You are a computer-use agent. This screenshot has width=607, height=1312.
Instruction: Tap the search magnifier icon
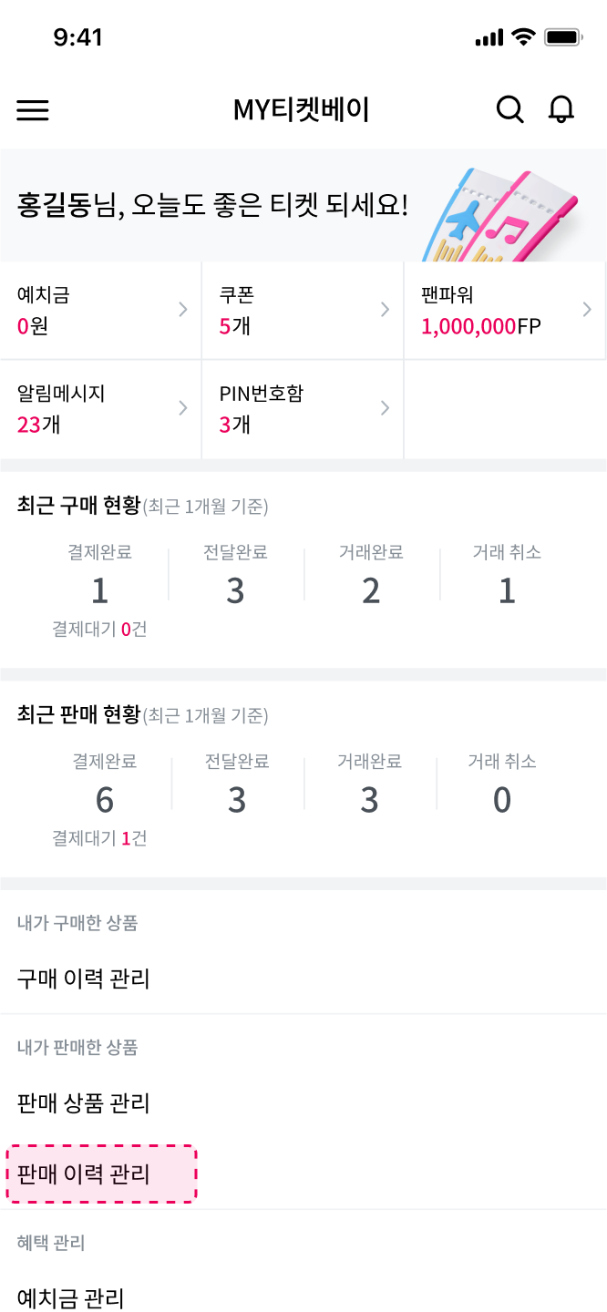(509, 110)
